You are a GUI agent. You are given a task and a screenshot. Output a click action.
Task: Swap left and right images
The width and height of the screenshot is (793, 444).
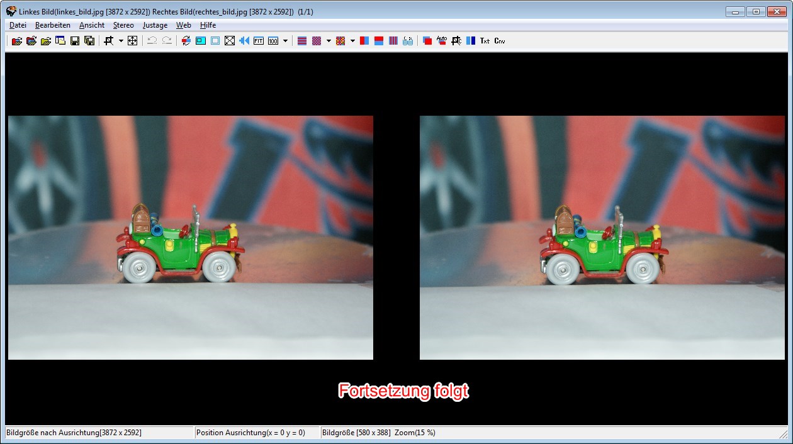(186, 41)
